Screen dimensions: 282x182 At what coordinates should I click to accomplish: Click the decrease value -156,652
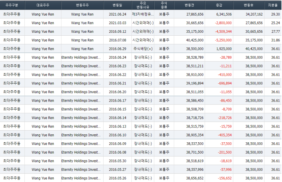click(x=225, y=178)
